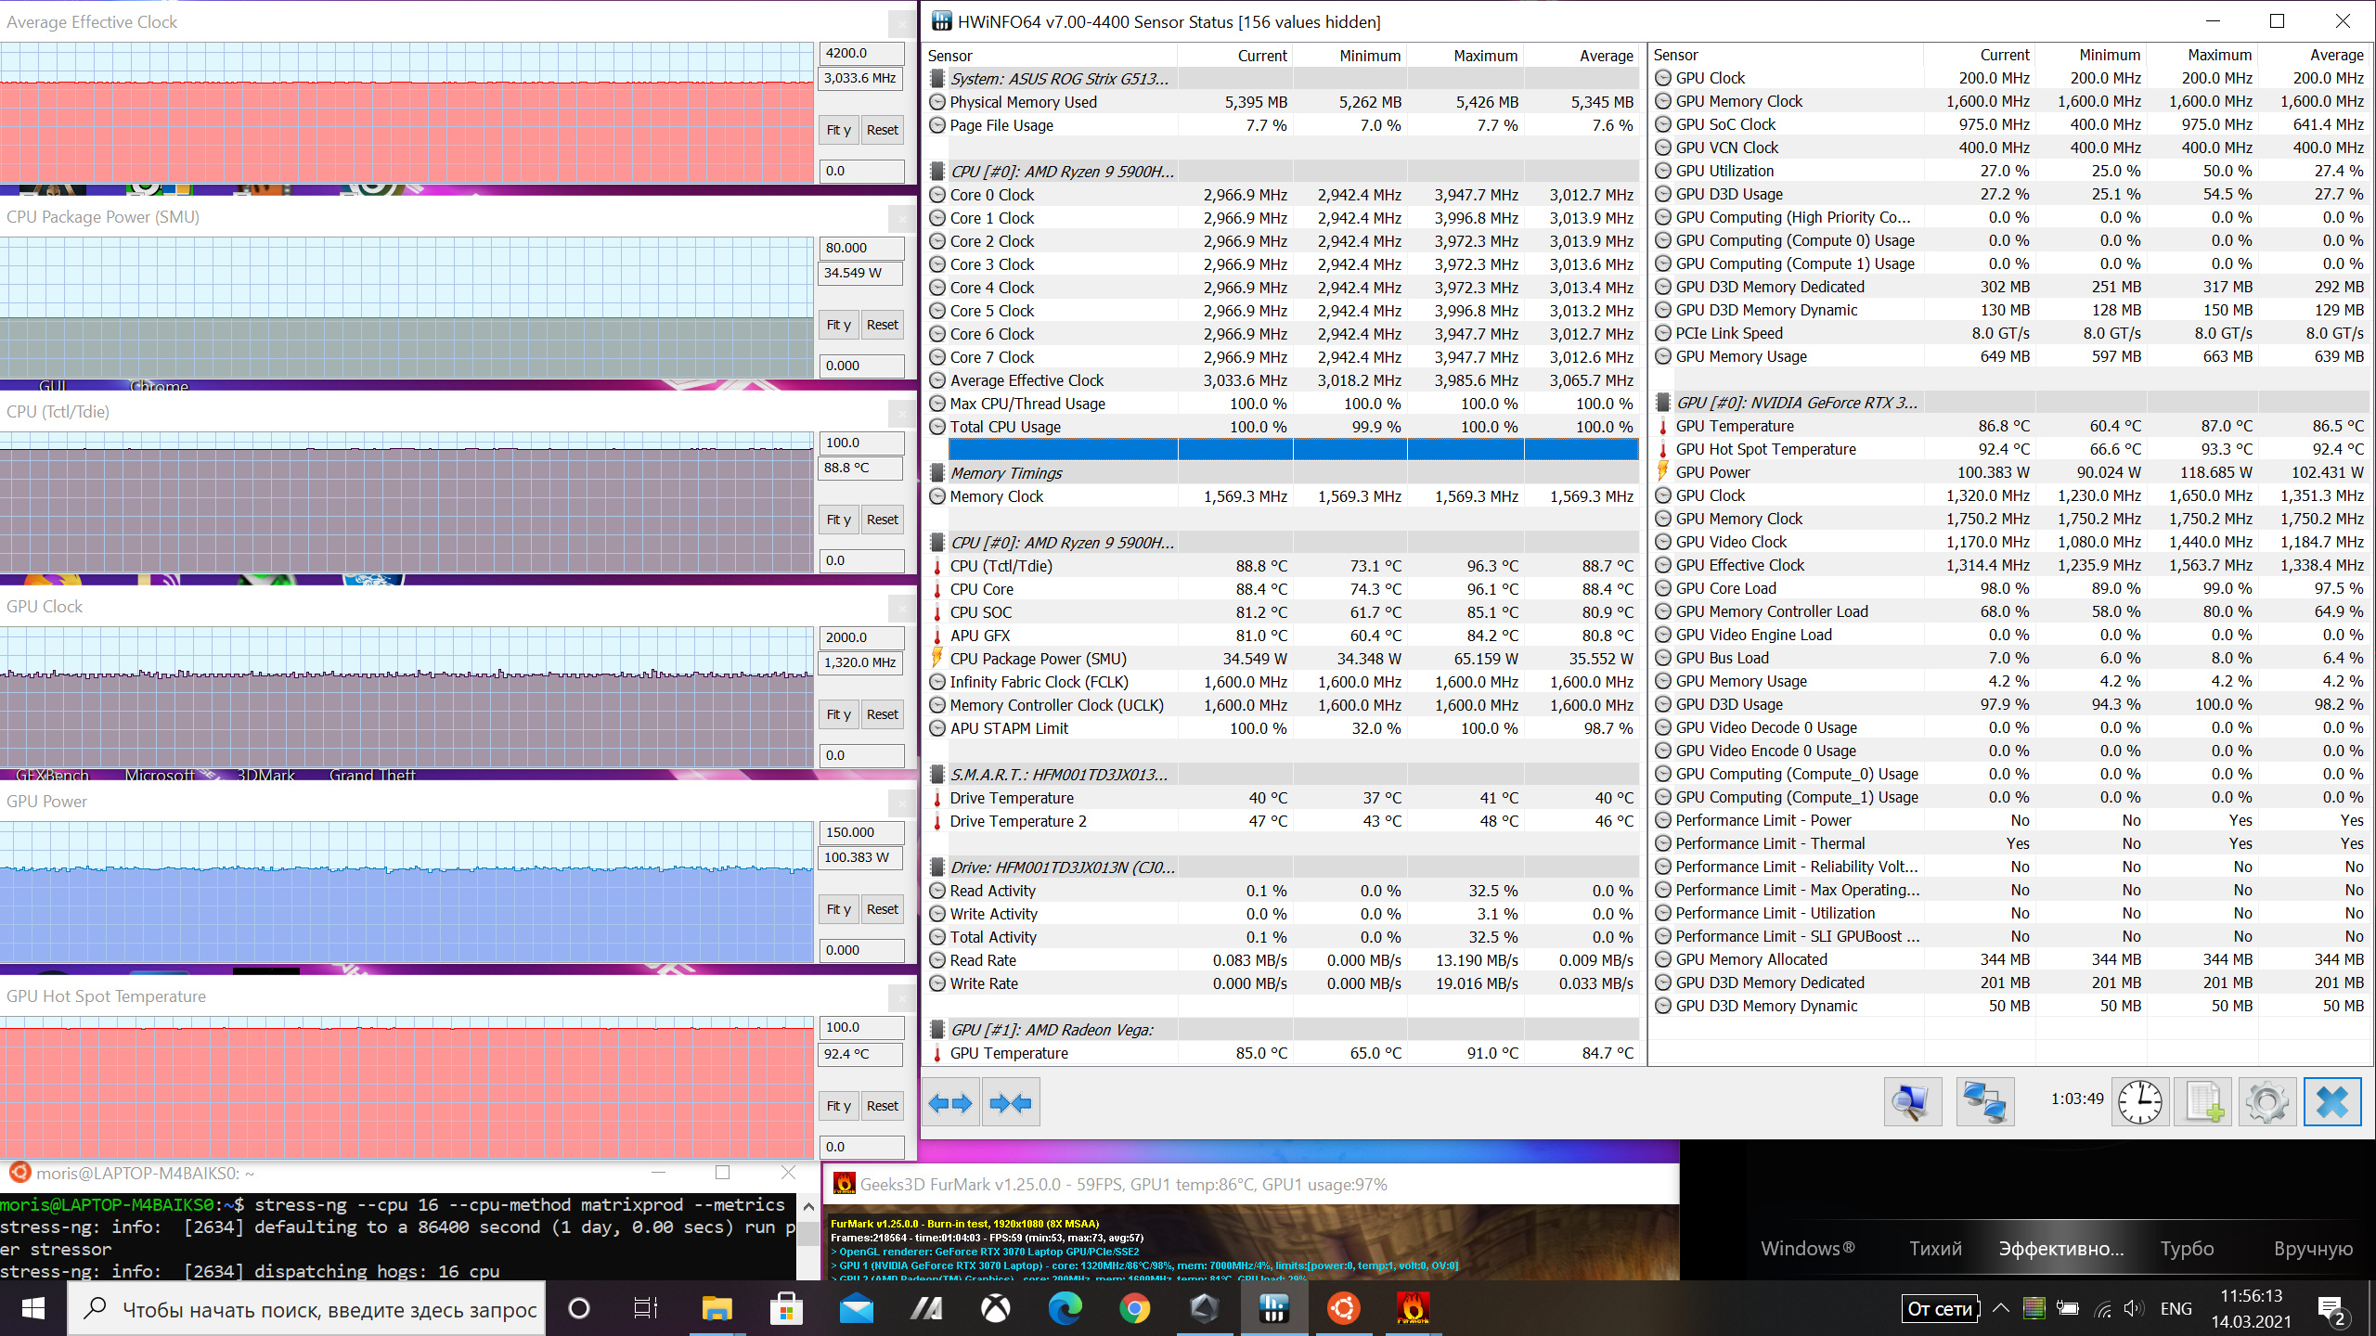
Task: Click the lightning icon beside CPU Package Power row
Action: 937,659
